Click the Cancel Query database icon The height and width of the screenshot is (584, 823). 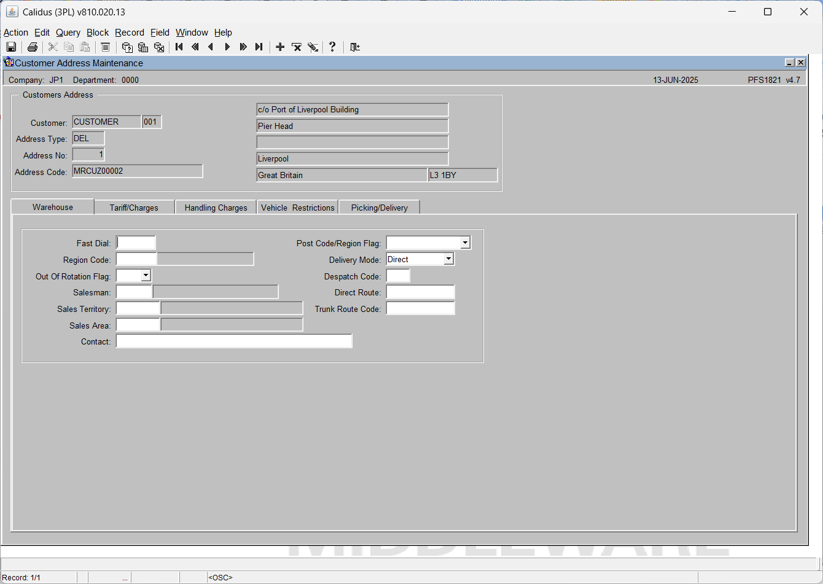click(x=159, y=47)
